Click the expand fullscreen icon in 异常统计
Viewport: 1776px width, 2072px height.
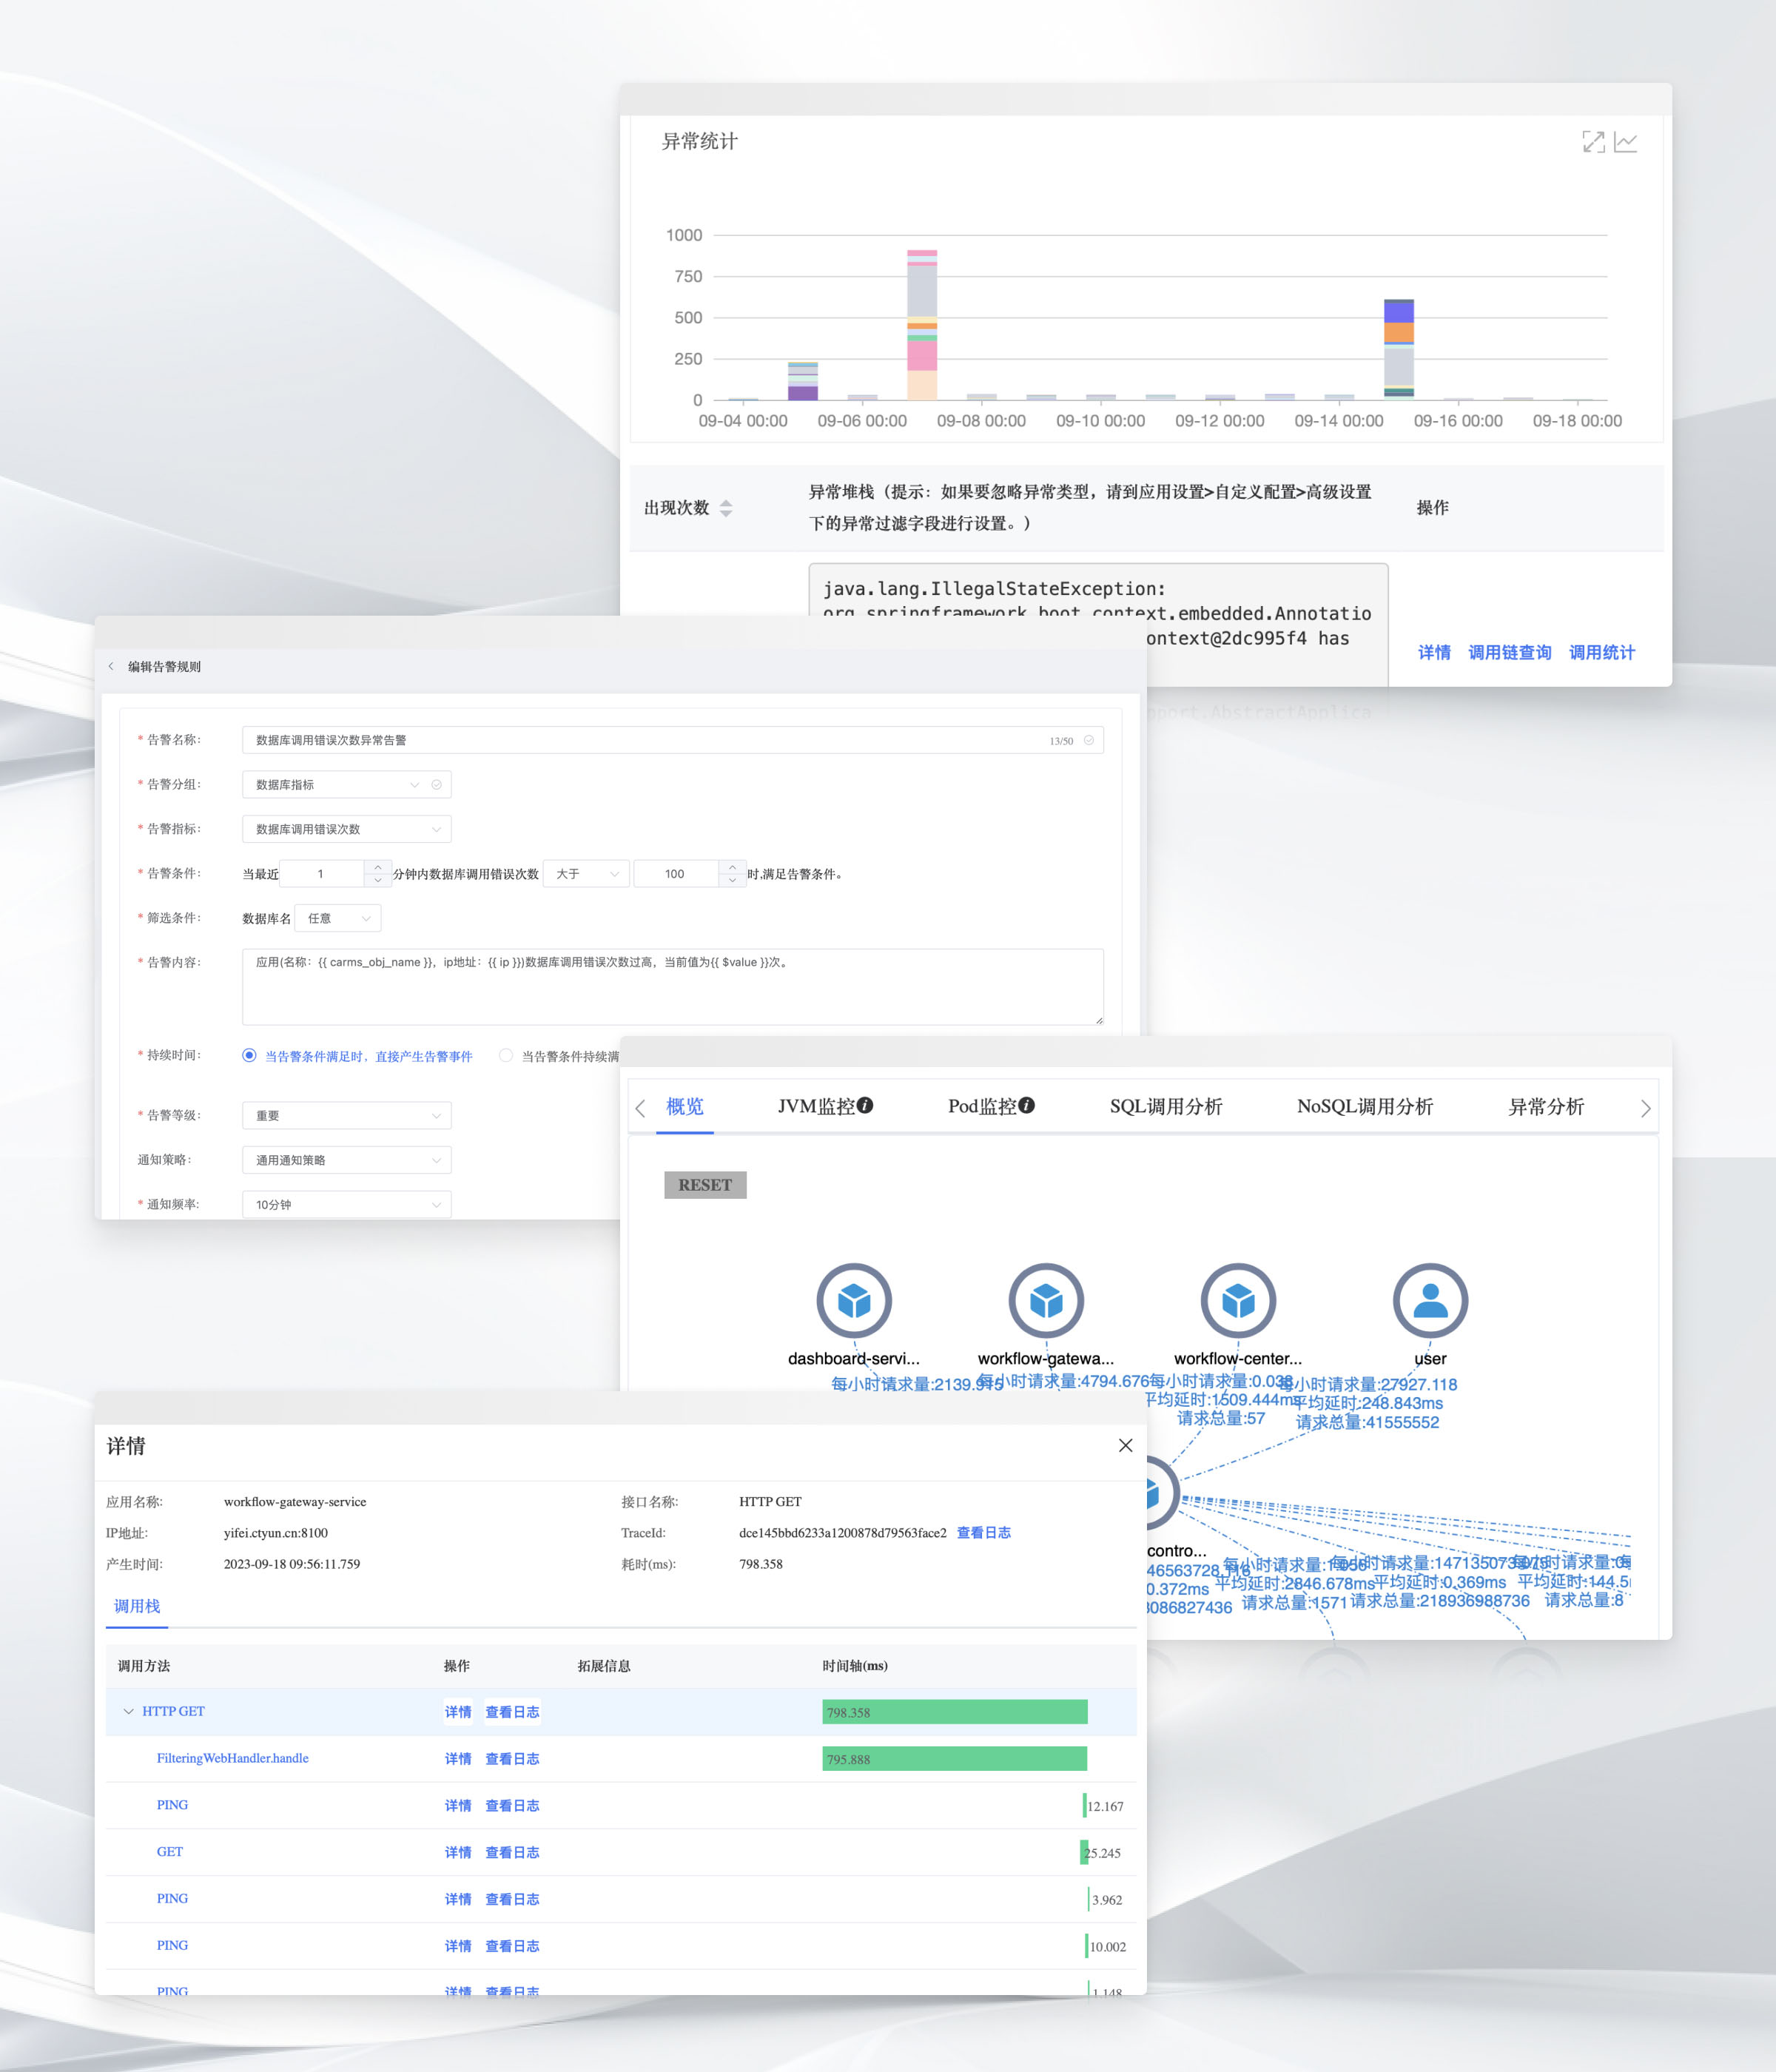click(1593, 142)
